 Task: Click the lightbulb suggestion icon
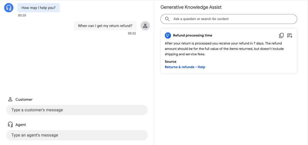coord(168,35)
